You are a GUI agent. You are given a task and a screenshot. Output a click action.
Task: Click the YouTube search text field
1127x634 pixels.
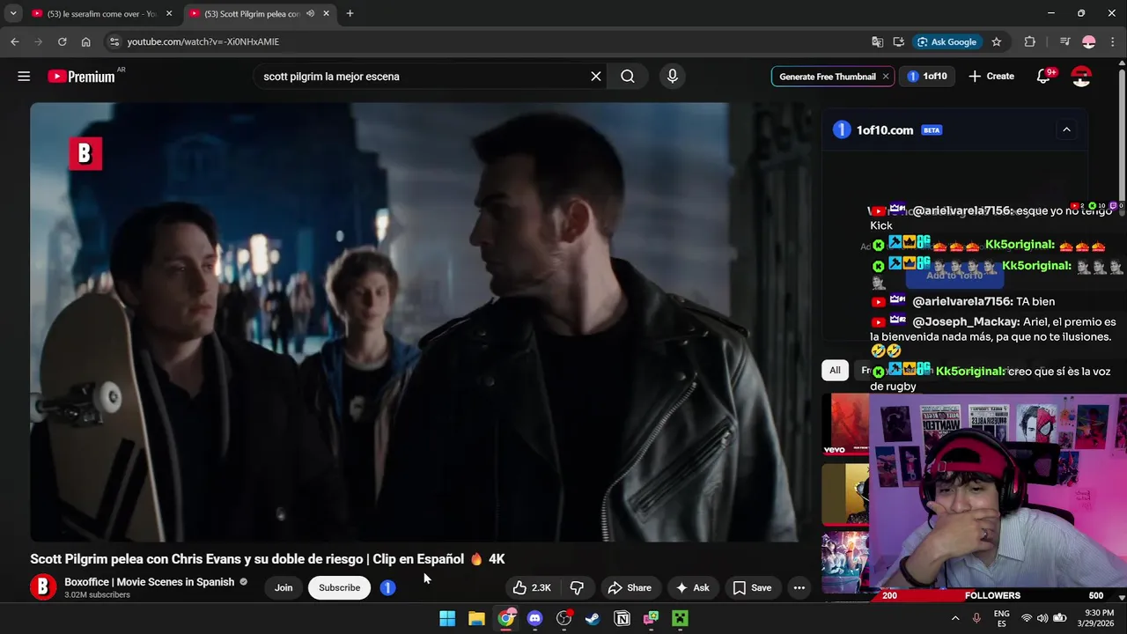pos(423,77)
